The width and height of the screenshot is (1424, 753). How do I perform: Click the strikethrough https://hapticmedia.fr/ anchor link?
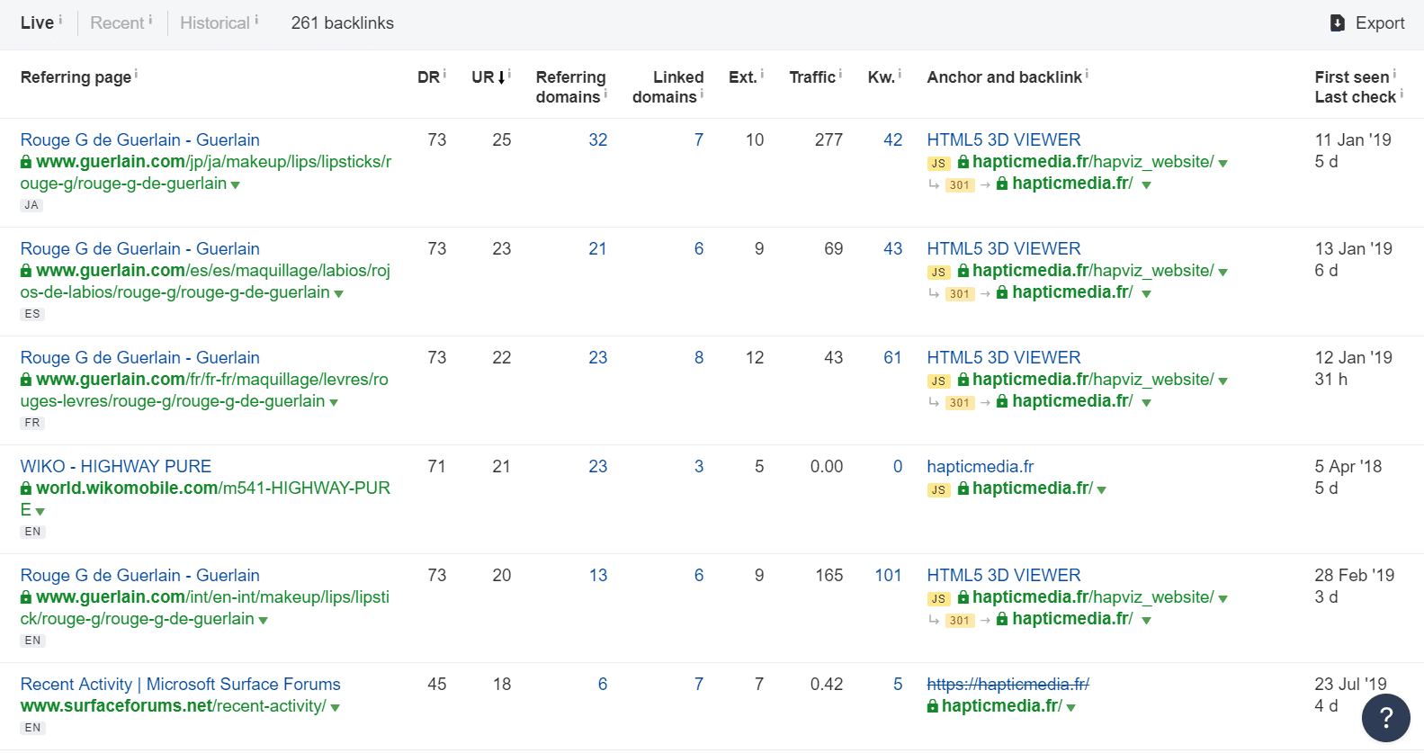point(1008,684)
